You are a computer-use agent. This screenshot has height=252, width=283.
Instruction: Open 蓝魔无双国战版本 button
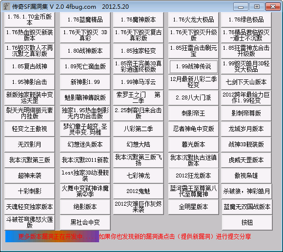(x=247, y=207)
